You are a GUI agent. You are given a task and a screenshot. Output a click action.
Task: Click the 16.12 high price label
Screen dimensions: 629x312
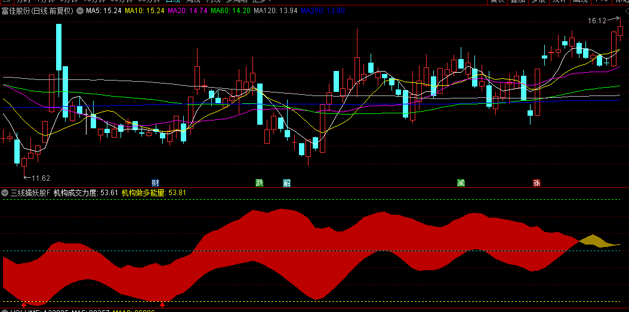click(x=597, y=21)
